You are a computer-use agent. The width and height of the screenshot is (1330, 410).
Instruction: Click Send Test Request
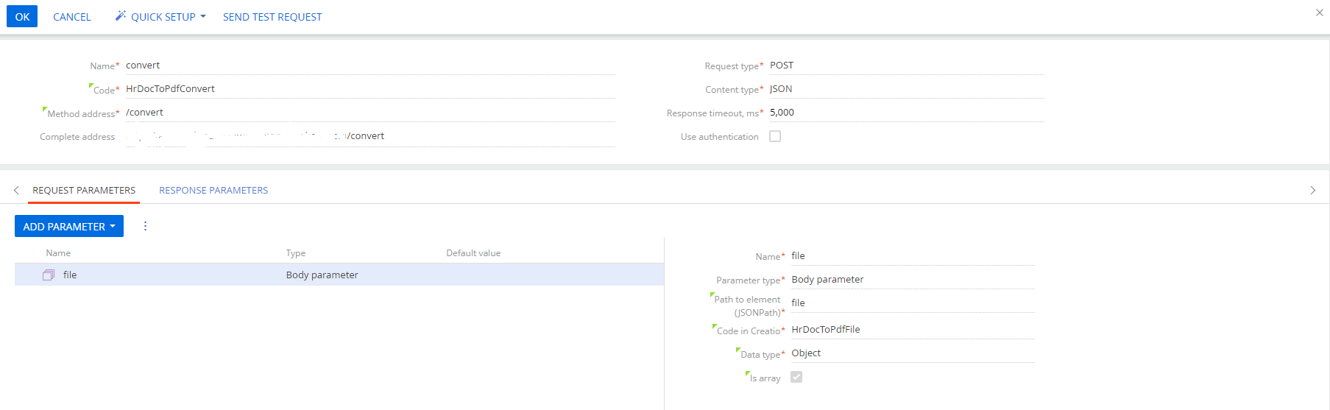(272, 16)
